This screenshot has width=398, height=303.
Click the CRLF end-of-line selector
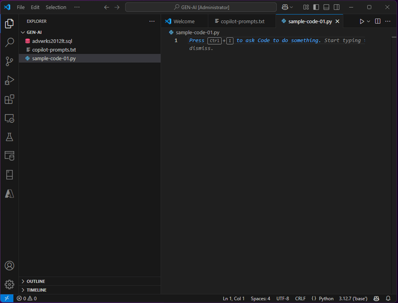pos(300,298)
